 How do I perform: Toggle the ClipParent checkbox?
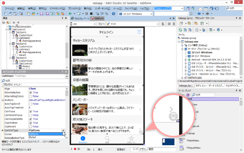click(x=30, y=127)
